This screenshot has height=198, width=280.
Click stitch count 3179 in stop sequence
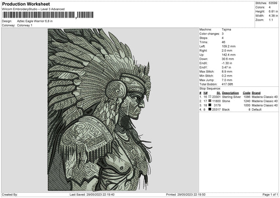(x=217, y=105)
